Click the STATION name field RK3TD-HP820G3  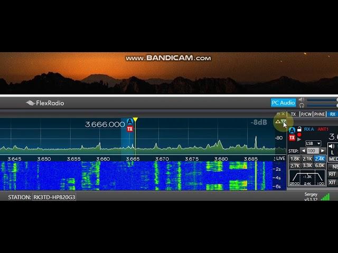click(54, 197)
